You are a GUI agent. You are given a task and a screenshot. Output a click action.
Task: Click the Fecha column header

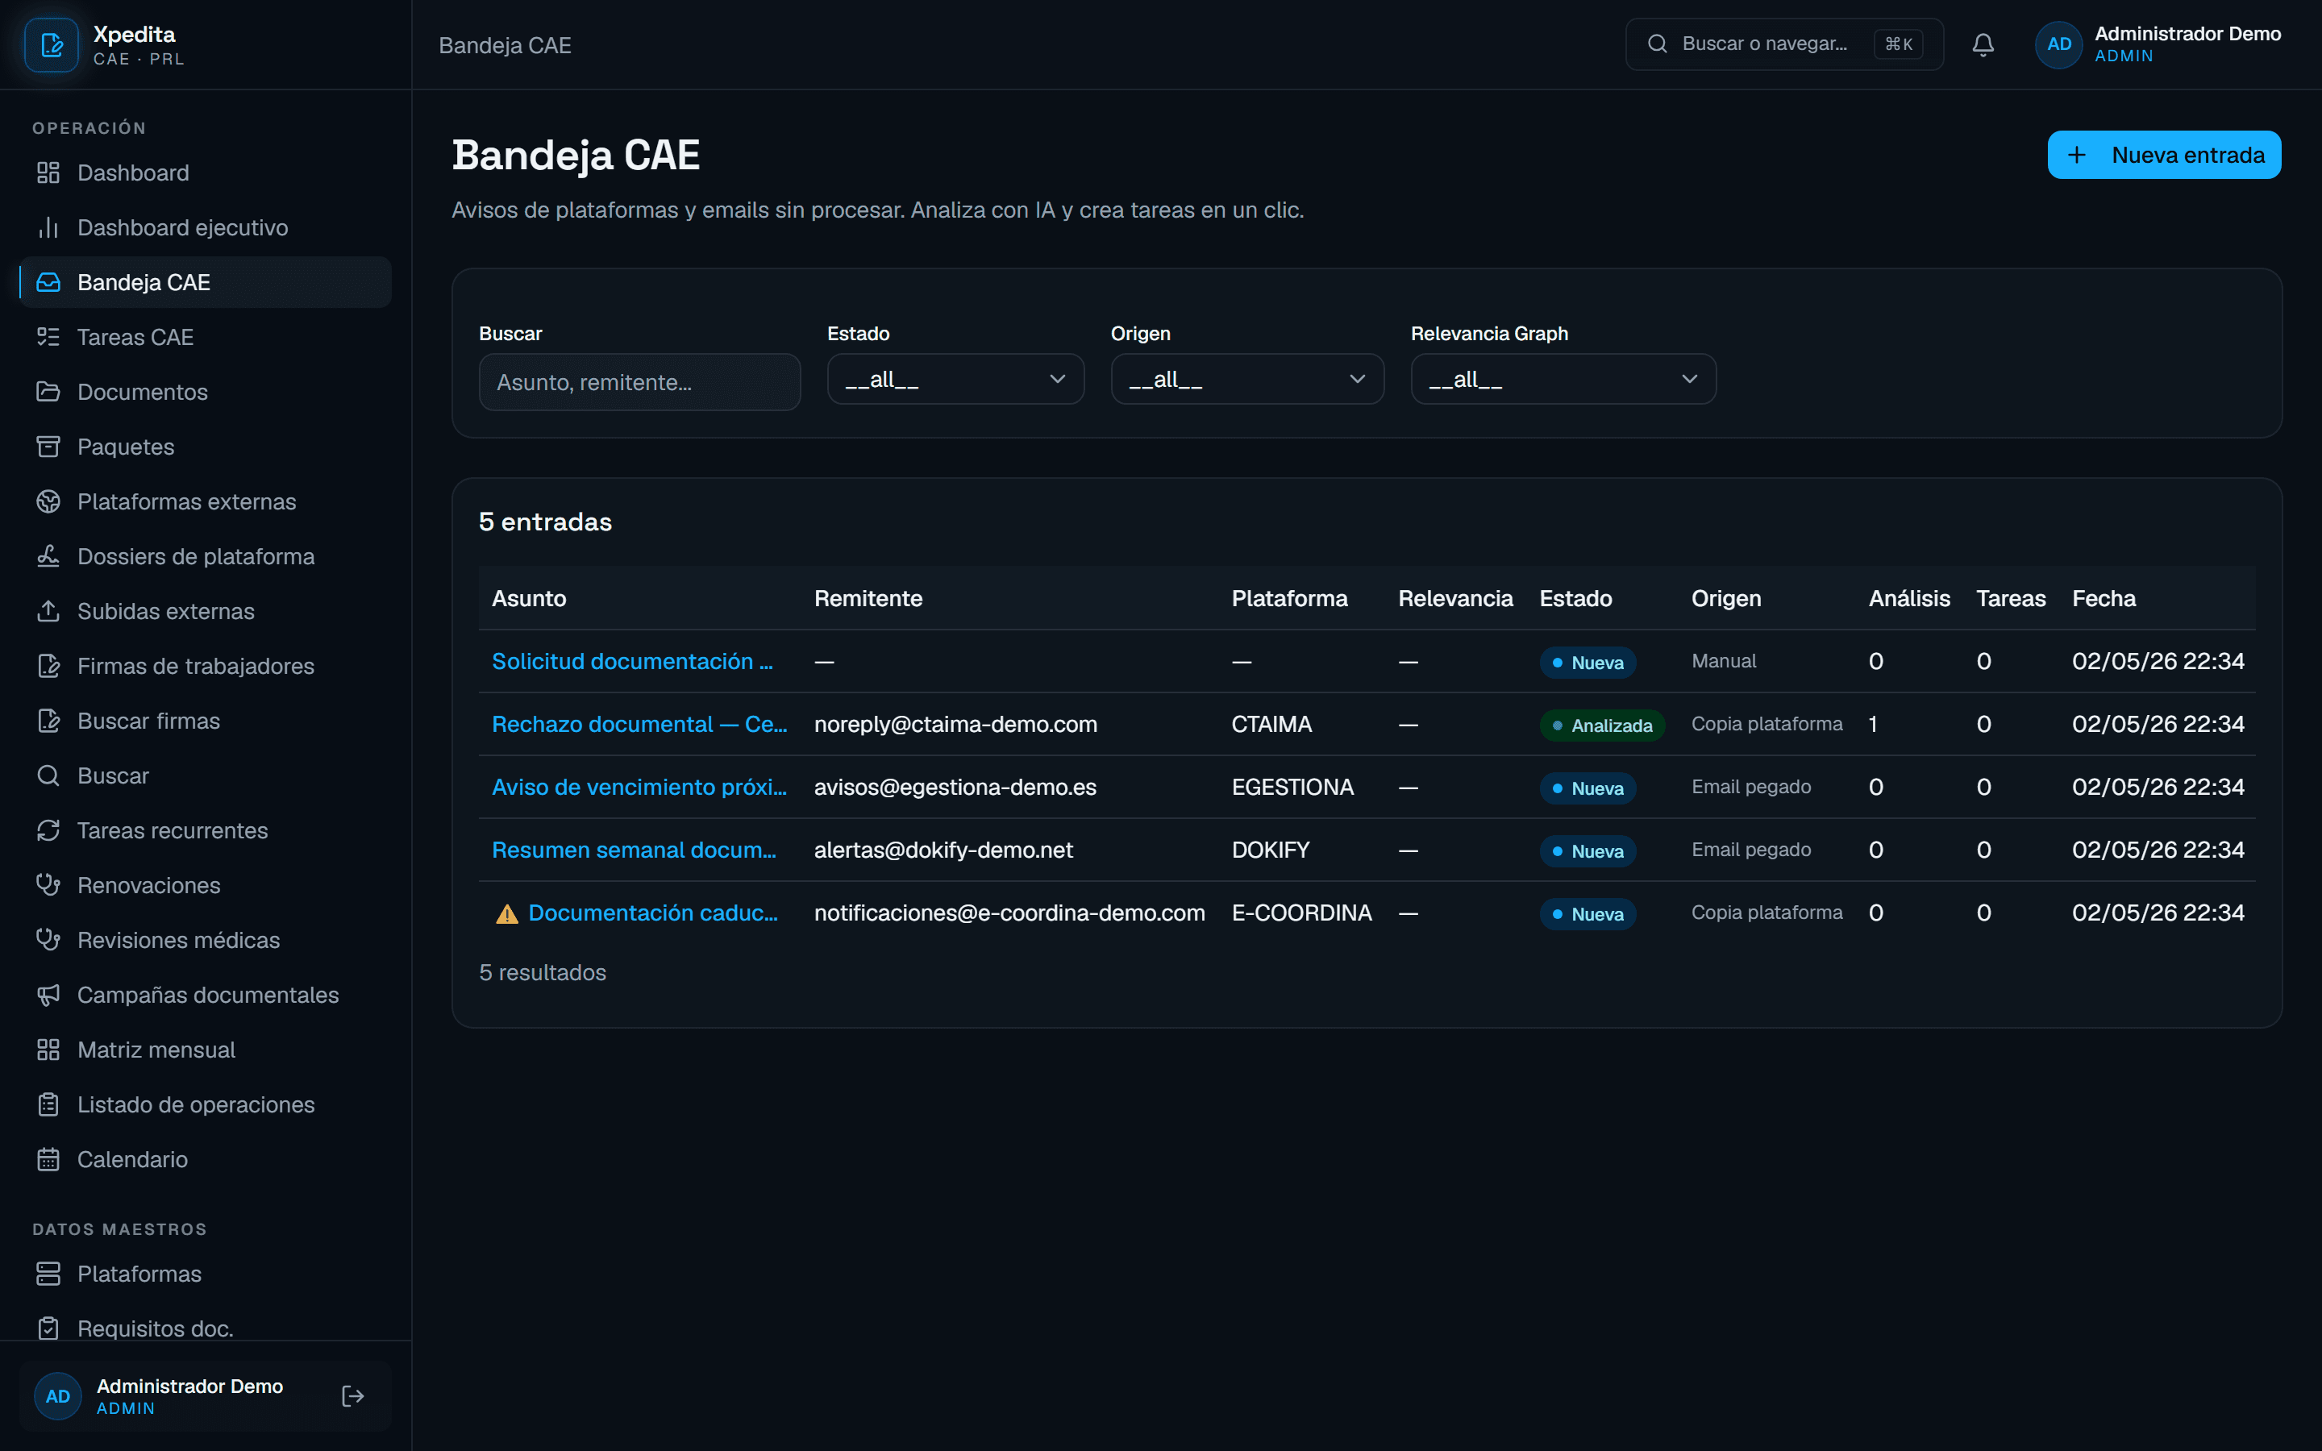2104,599
